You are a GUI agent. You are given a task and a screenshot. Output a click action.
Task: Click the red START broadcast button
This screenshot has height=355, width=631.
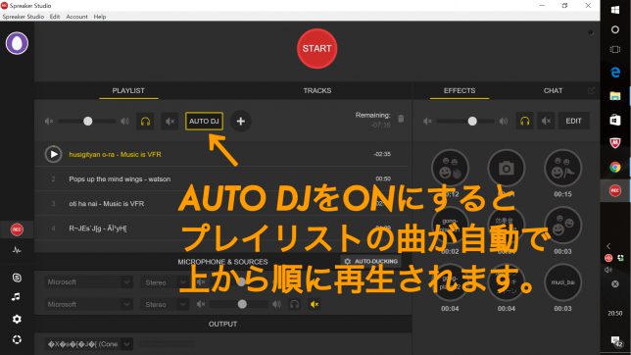[317, 49]
